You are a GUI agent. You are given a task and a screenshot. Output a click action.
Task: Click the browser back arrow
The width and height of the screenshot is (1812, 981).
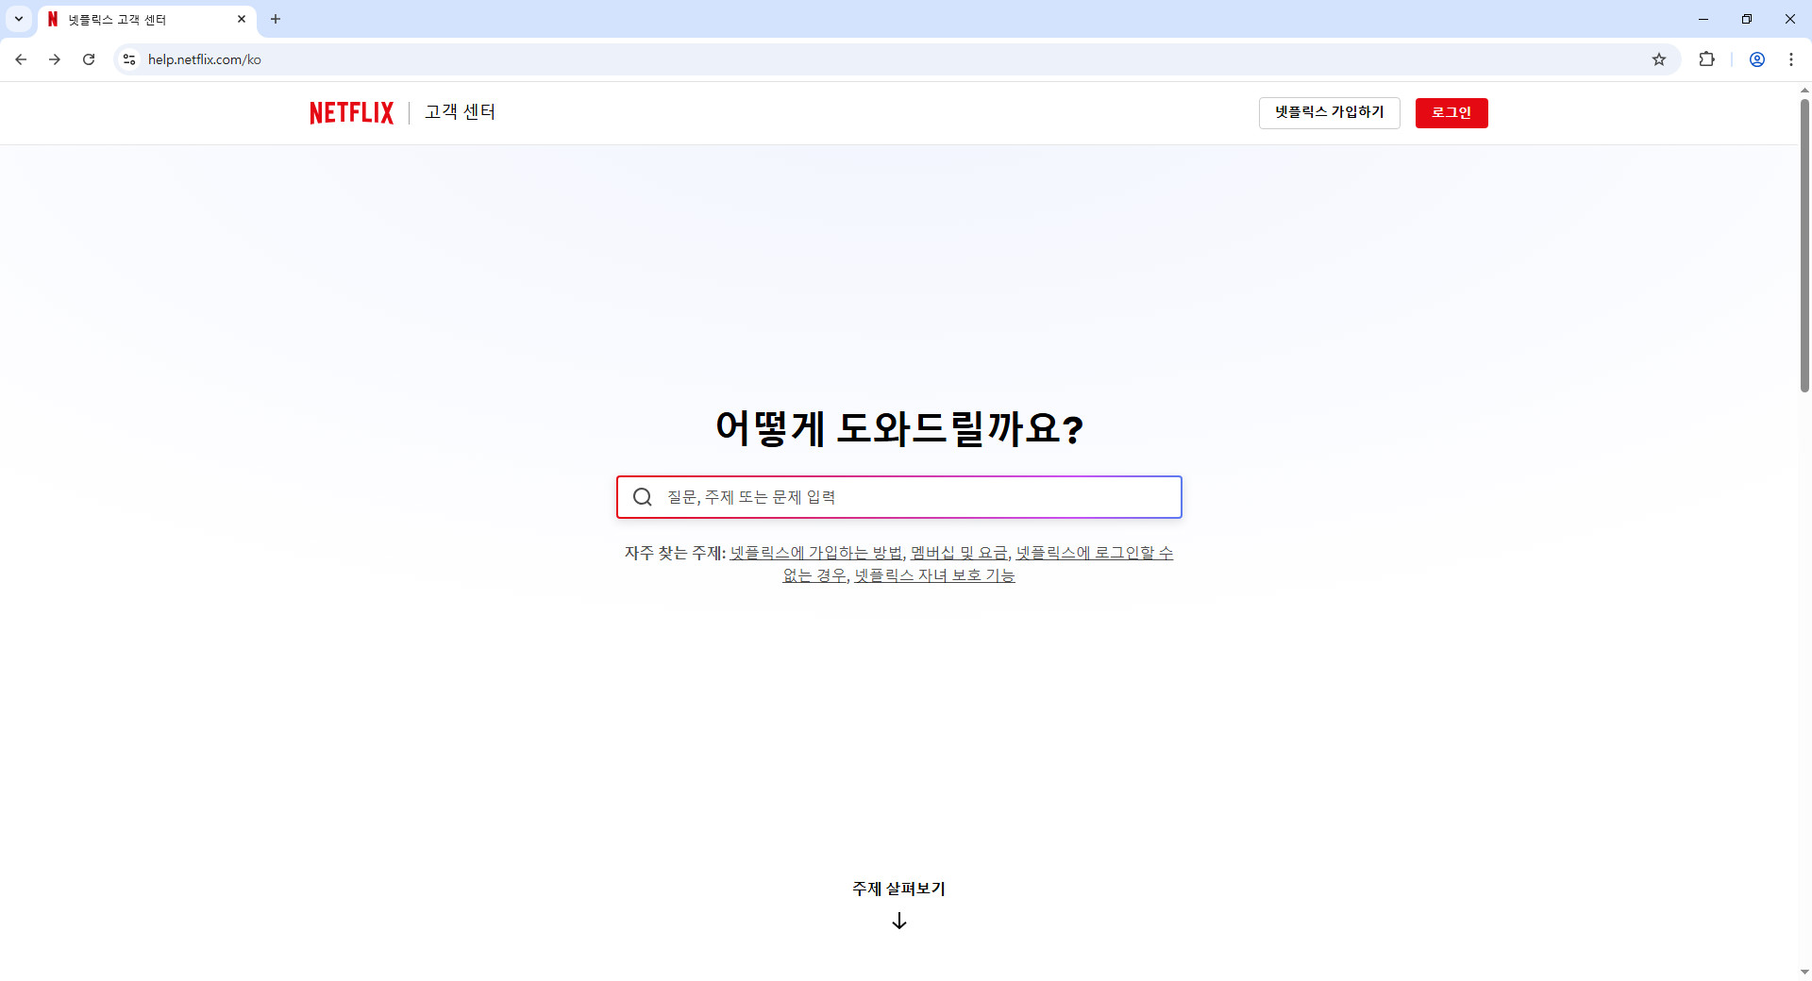[21, 58]
